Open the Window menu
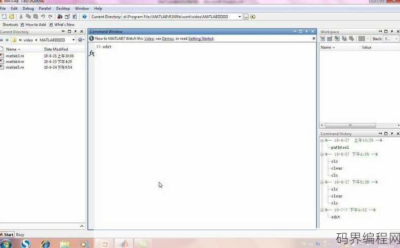The width and height of the screenshot is (400, 248). pos(82,9)
